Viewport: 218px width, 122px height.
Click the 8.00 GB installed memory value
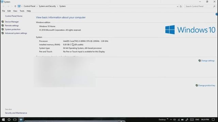tap(73, 44)
